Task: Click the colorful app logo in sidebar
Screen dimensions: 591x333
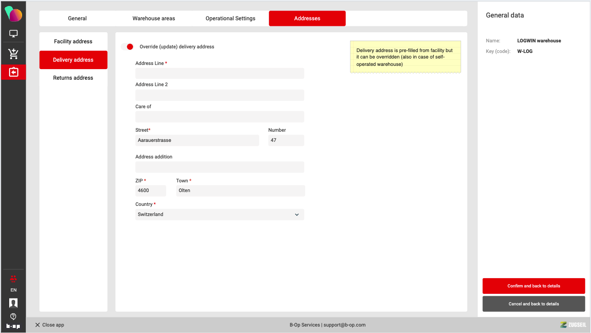Action: (x=13, y=14)
